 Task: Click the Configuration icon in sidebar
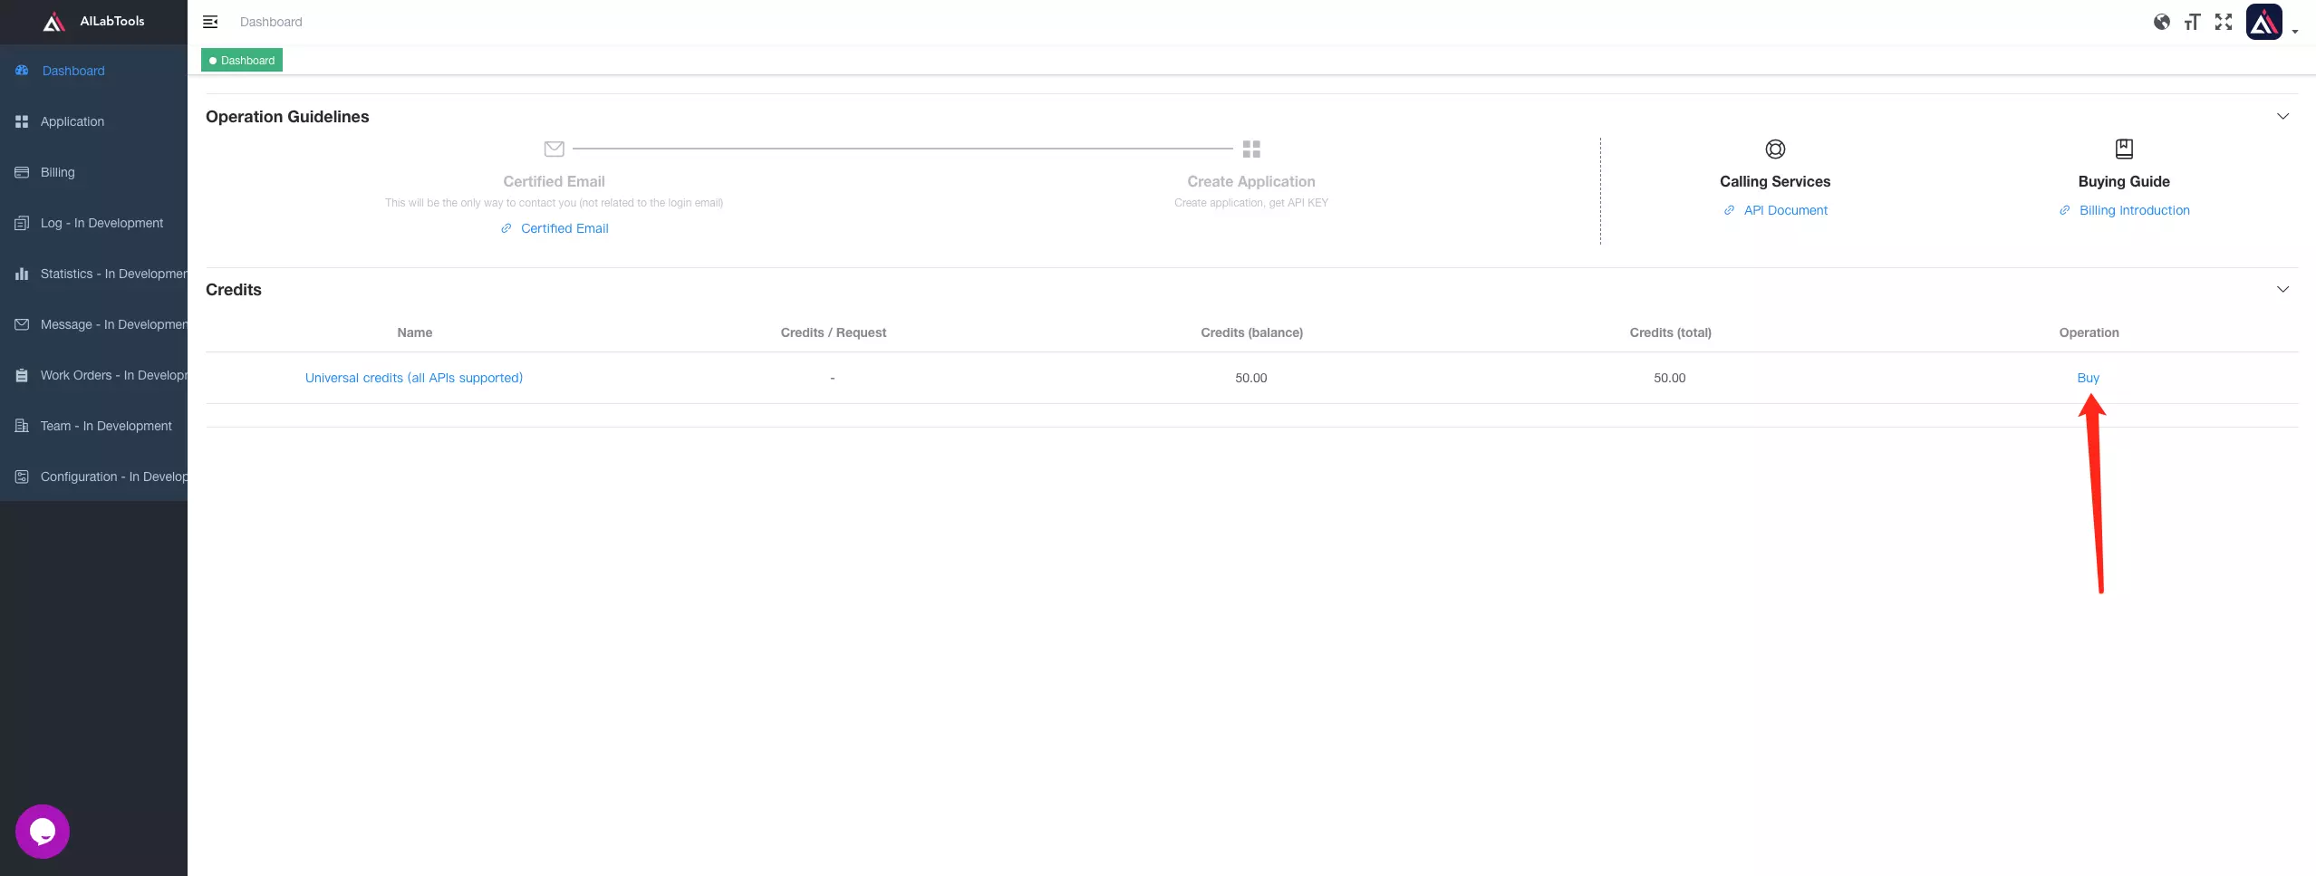(22, 477)
